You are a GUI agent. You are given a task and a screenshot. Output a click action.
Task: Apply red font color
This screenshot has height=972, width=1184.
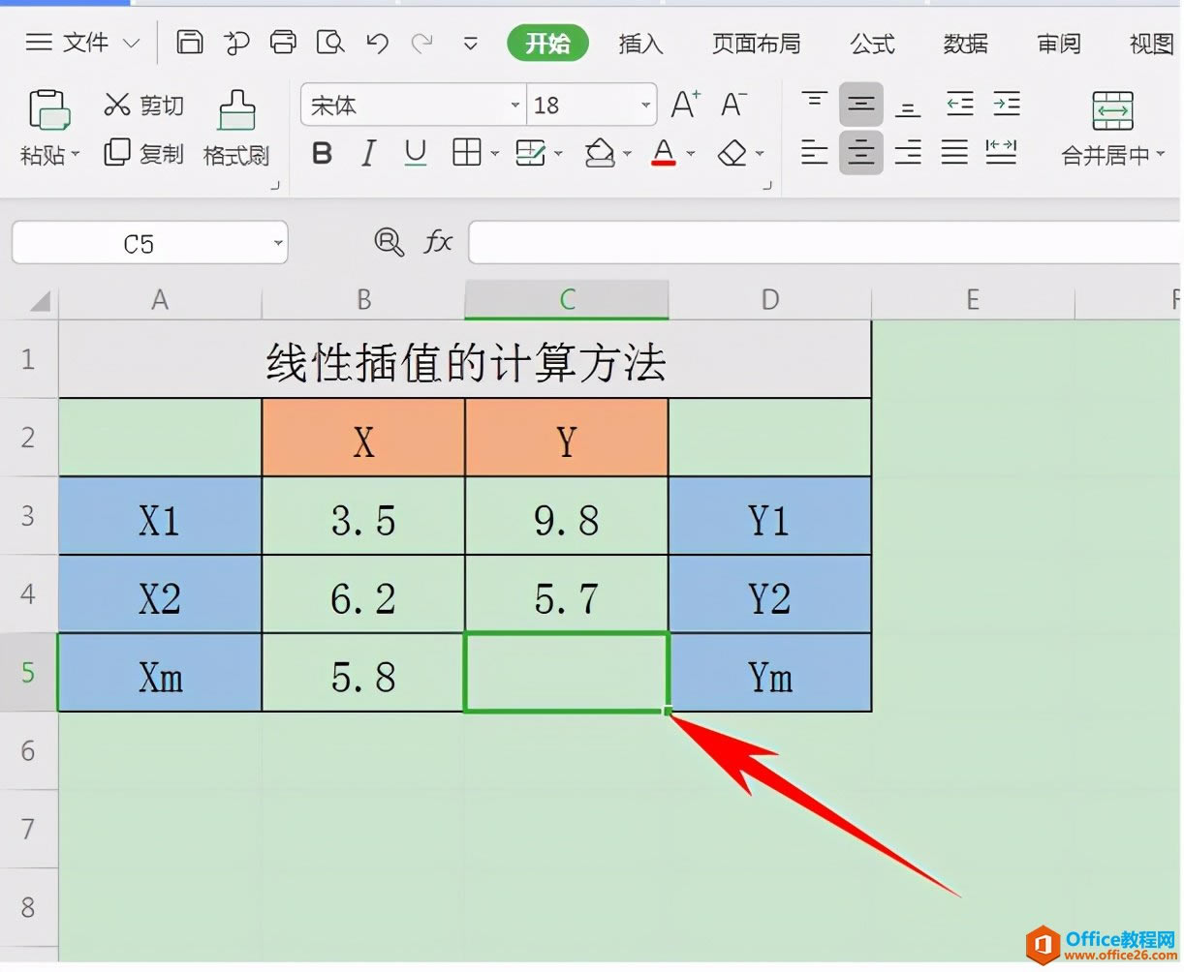coord(664,152)
